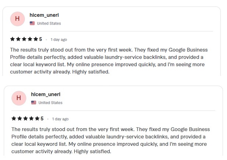This screenshot has height=160, width=227.
Task: Click the fifth star of the top review
Action: coord(36,39)
